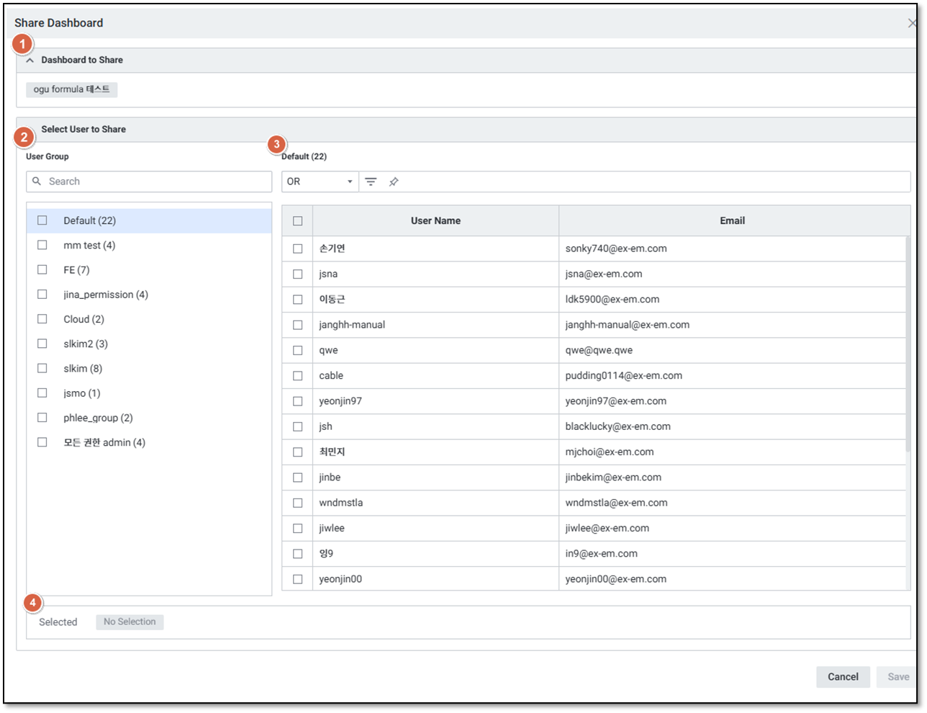Tick the checkbox for user yeonjin97
Viewport: 927px width, 713px height.
click(297, 401)
